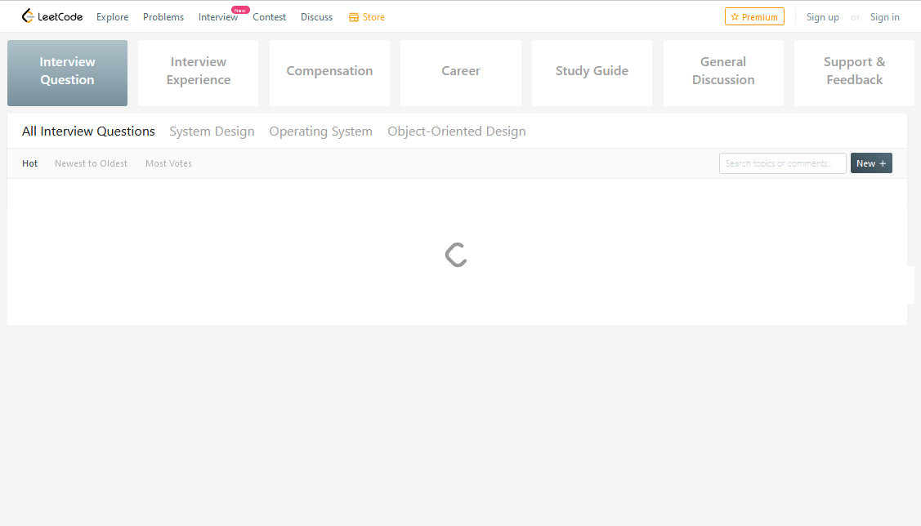
Task: Select All Interview Questions tab
Action: point(89,131)
